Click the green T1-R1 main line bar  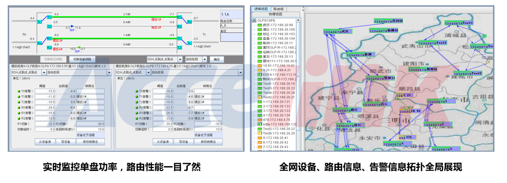pos(114,16)
